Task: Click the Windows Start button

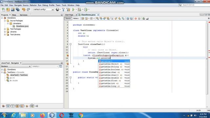Action: [x=4, y=115]
